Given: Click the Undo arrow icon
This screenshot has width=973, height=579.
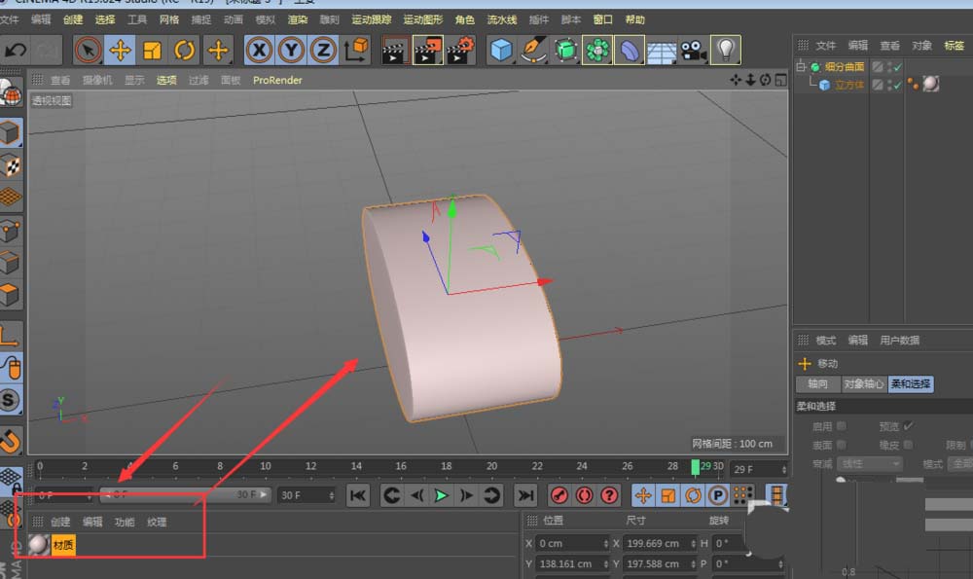Looking at the screenshot, I should [x=15, y=49].
